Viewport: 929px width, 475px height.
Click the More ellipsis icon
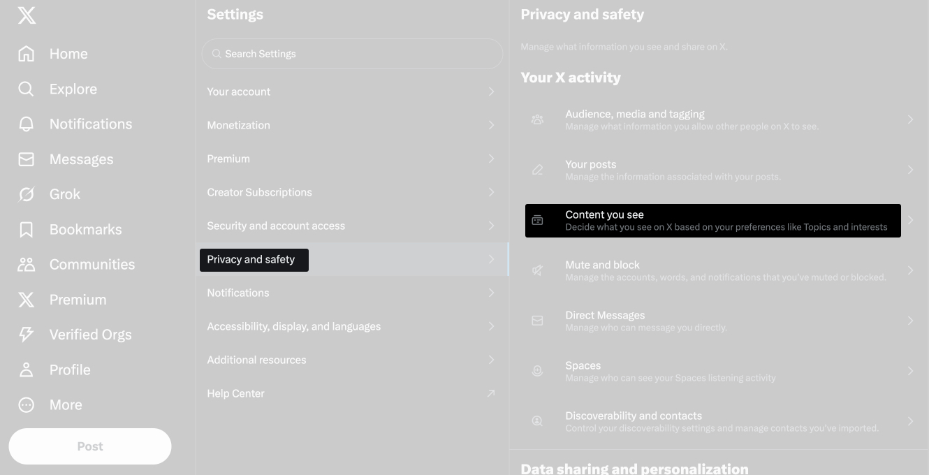26,404
